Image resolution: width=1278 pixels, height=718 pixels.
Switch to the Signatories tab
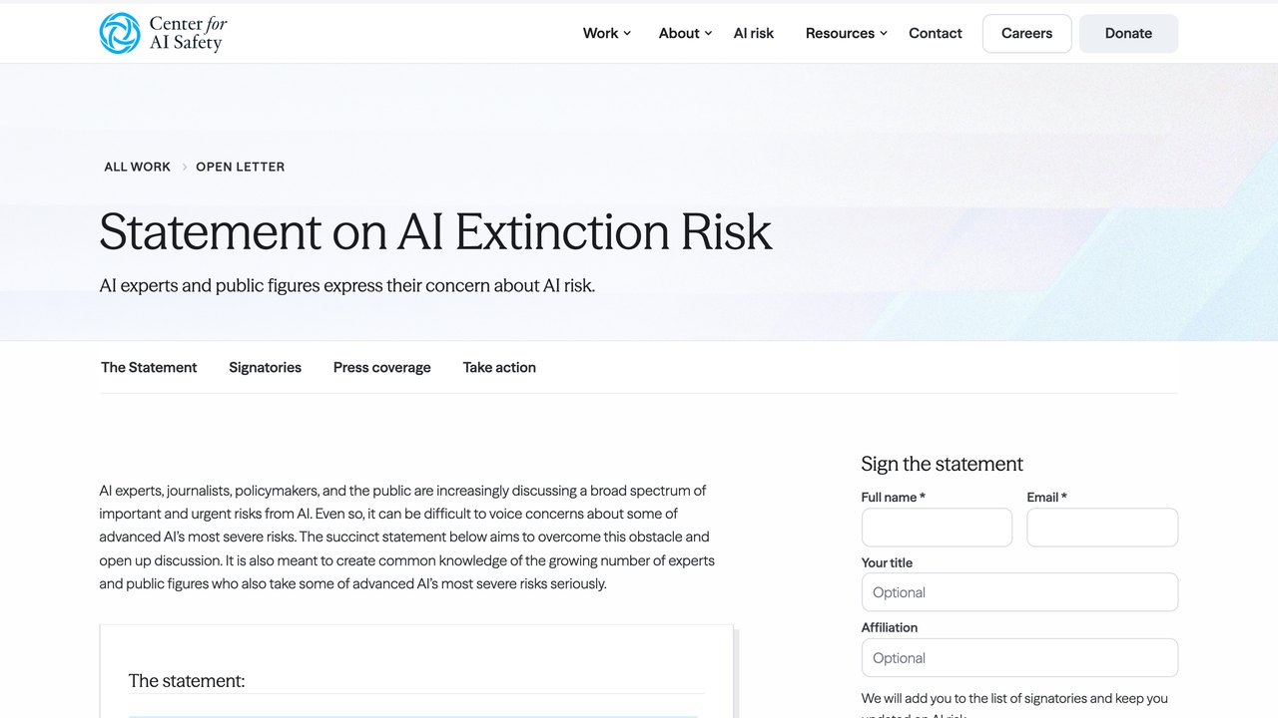[265, 367]
